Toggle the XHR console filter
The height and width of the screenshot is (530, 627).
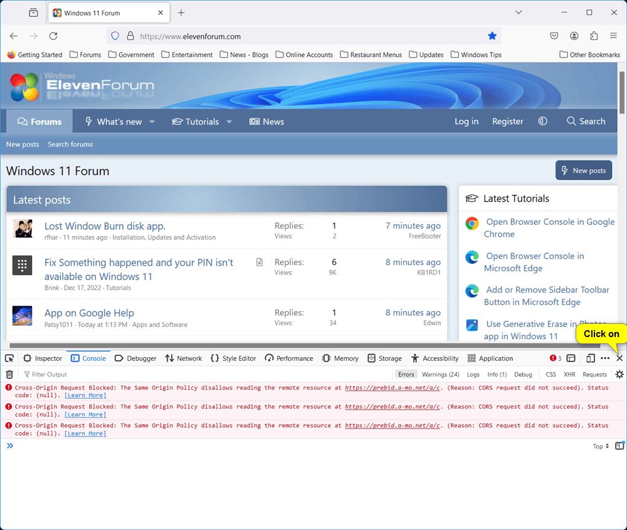pyautogui.click(x=569, y=374)
